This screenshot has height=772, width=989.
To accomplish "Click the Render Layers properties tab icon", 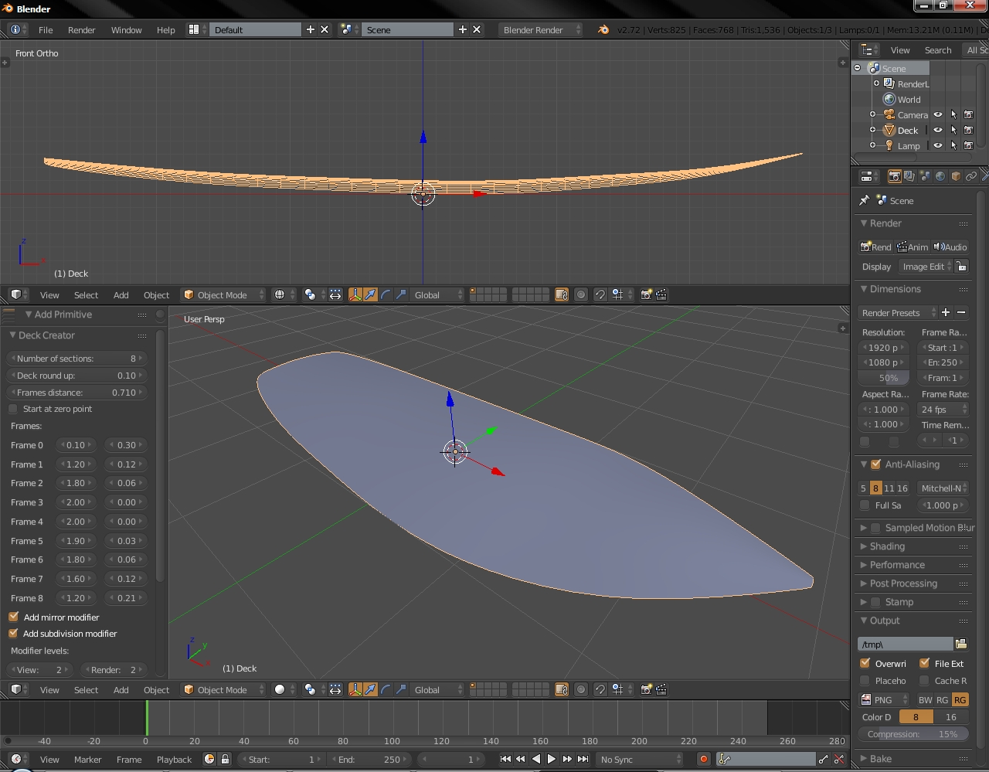I will click(x=909, y=176).
